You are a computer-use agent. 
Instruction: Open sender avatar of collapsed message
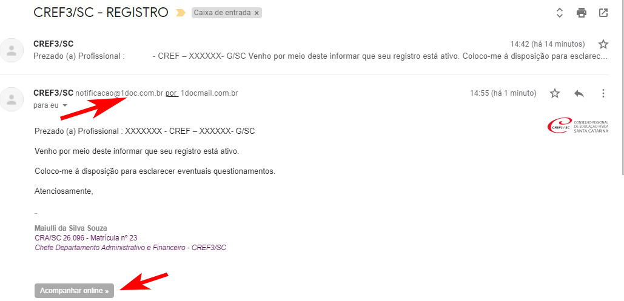(x=12, y=50)
